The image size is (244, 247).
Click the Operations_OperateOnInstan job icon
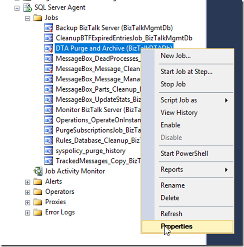[x=48, y=120]
